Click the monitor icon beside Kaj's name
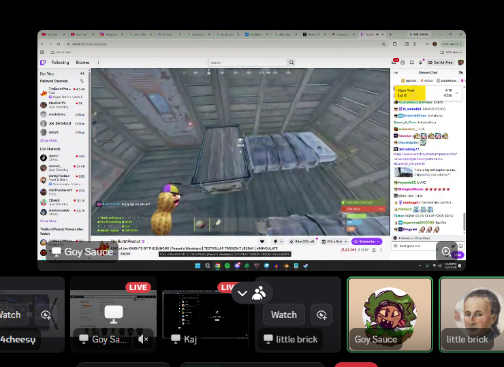This screenshot has height=367, width=504. click(x=176, y=339)
